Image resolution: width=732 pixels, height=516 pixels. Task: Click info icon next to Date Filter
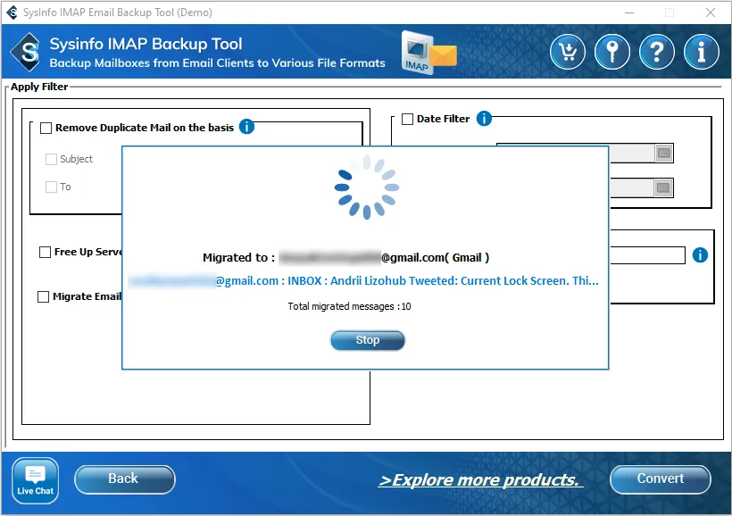point(484,119)
